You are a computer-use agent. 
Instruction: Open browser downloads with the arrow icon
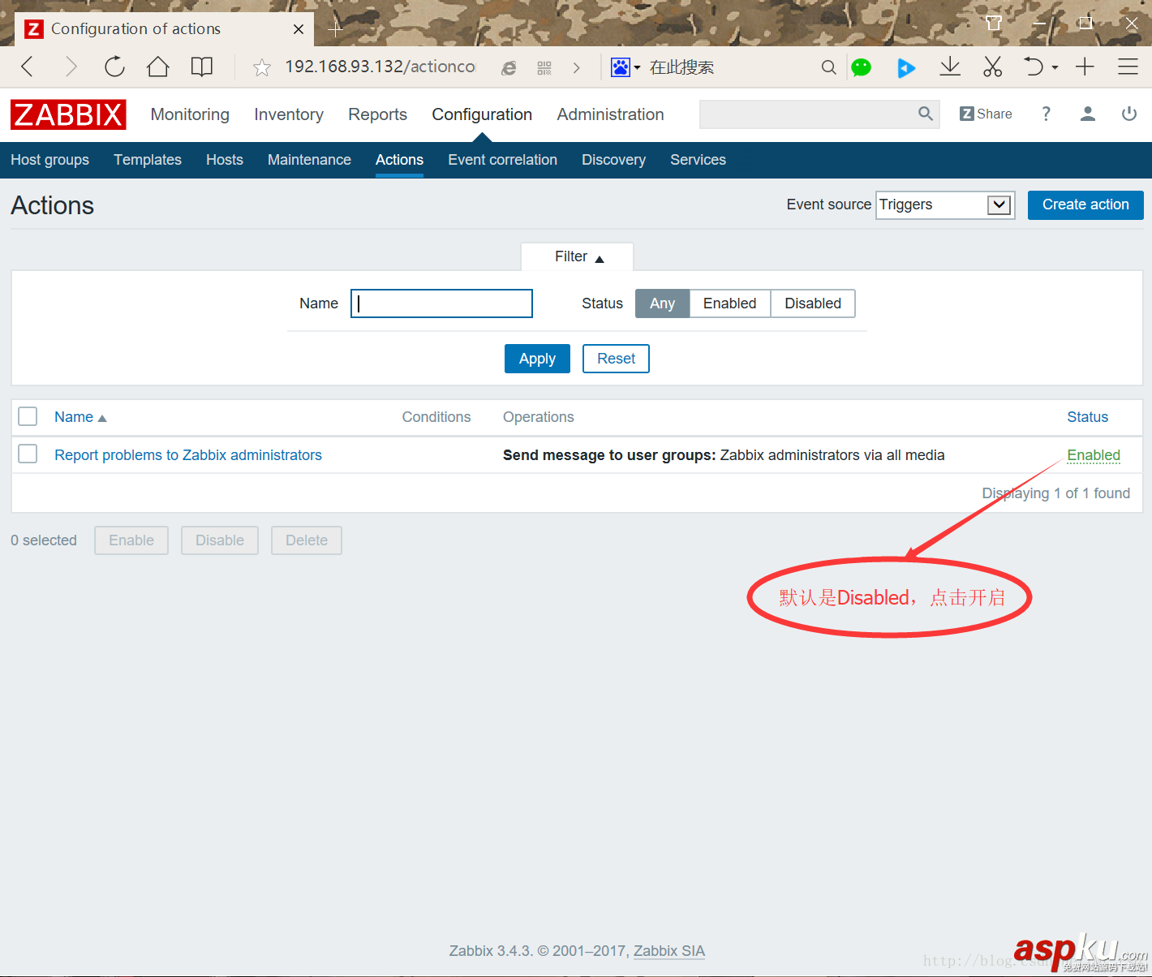949,67
